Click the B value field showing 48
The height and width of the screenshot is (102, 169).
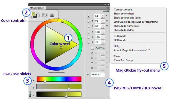pyautogui.click(x=98, y=42)
